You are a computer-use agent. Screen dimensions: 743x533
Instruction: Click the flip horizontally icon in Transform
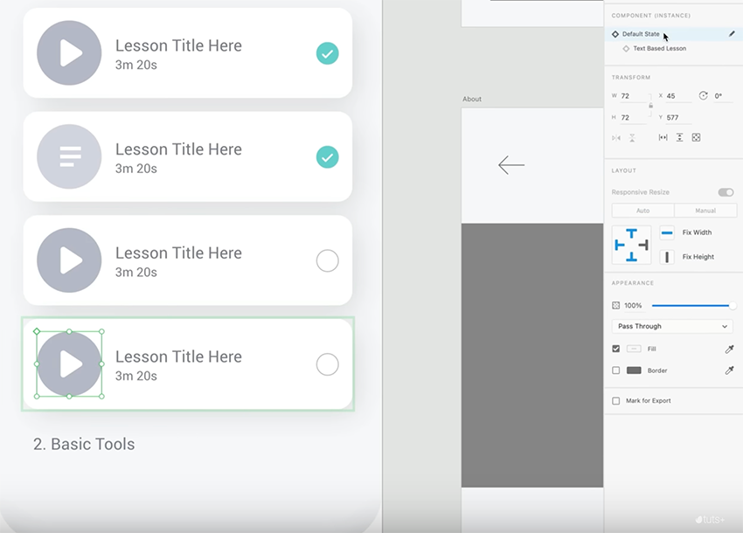pyautogui.click(x=616, y=138)
